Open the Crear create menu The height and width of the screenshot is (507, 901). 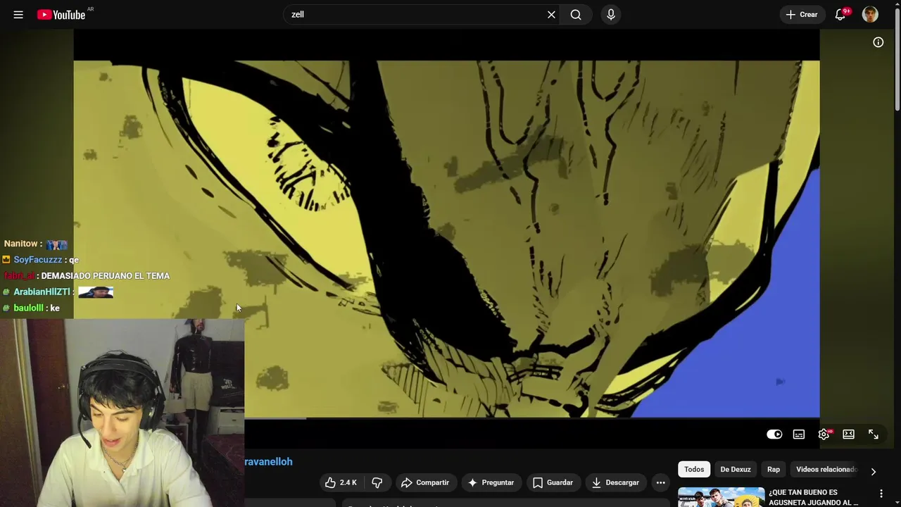[x=802, y=14]
